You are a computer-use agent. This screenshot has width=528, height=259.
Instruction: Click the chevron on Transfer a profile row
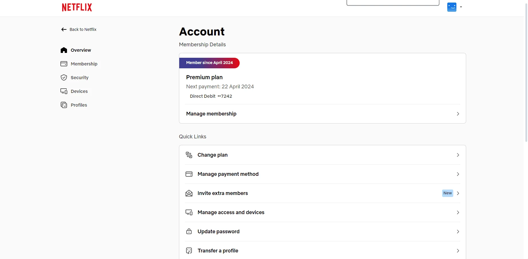(x=458, y=251)
